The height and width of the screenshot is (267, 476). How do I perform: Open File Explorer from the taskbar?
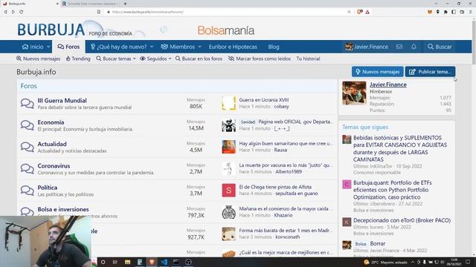click(x=127, y=262)
